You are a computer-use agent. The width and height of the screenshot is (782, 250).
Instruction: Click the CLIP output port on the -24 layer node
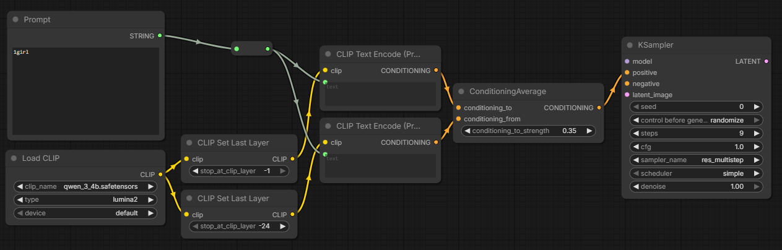[x=292, y=215]
